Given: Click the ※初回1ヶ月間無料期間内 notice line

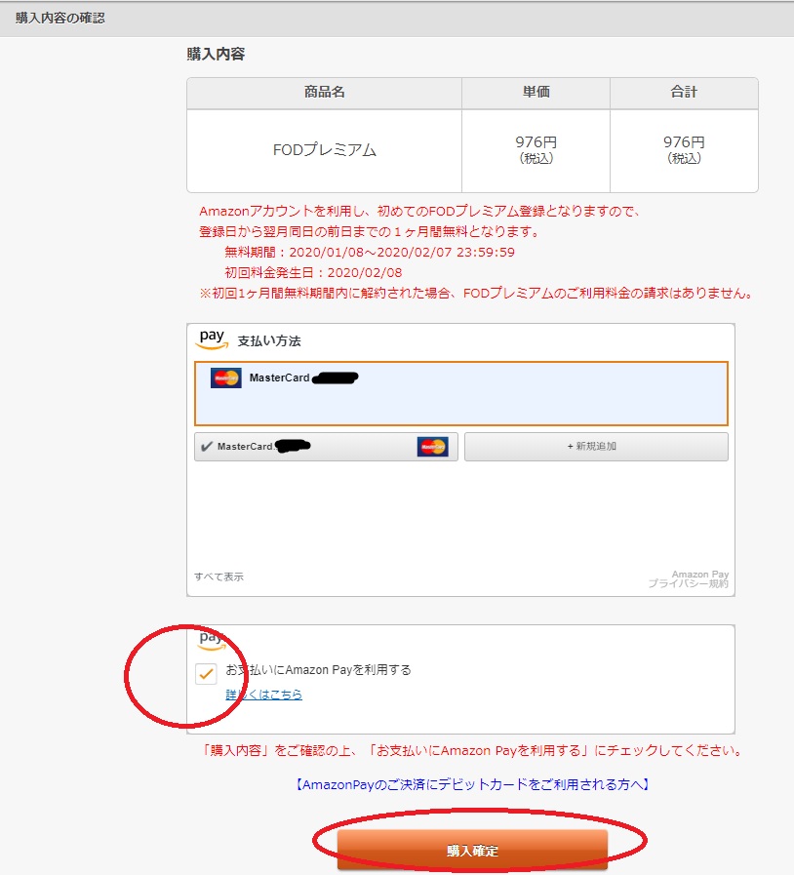Looking at the screenshot, I should click(477, 293).
